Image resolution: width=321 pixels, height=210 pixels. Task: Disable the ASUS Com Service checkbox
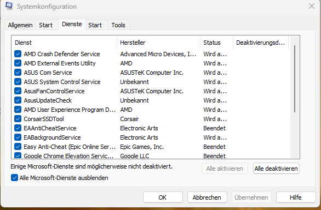point(18,73)
